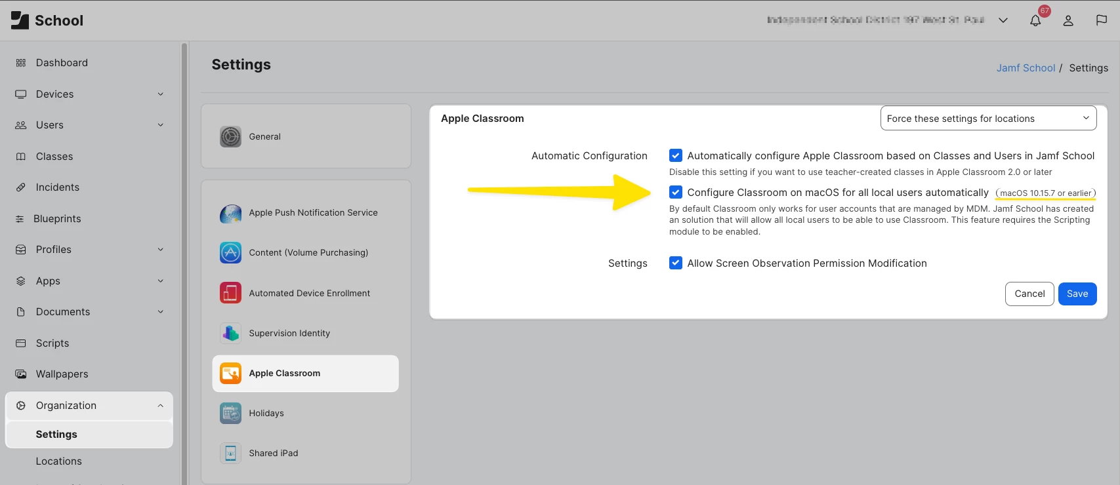Screen dimensions: 1120x485
Task: Click the Jamf School logo icon
Action: coord(20,20)
